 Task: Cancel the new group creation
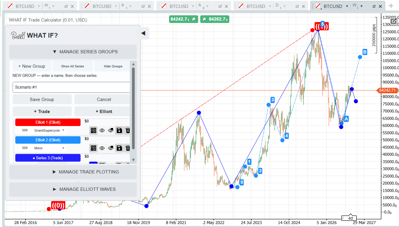[102, 100]
